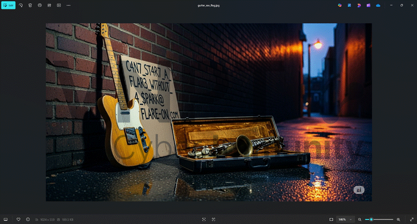The image size is (417, 224).
Task: Click the zoom slider handle
Action: pos(372,220)
